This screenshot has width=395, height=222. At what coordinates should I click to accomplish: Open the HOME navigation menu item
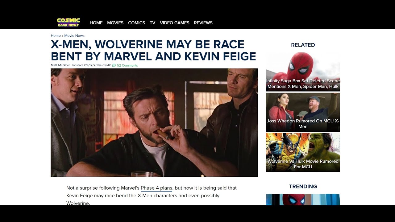[96, 23]
